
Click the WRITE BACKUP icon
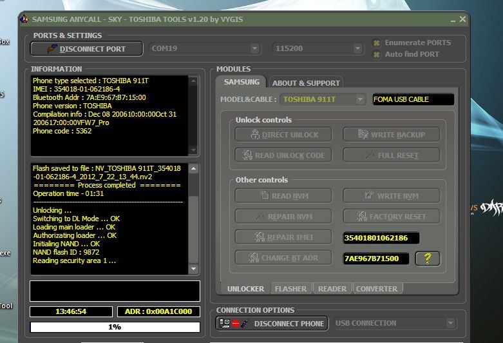363,134
